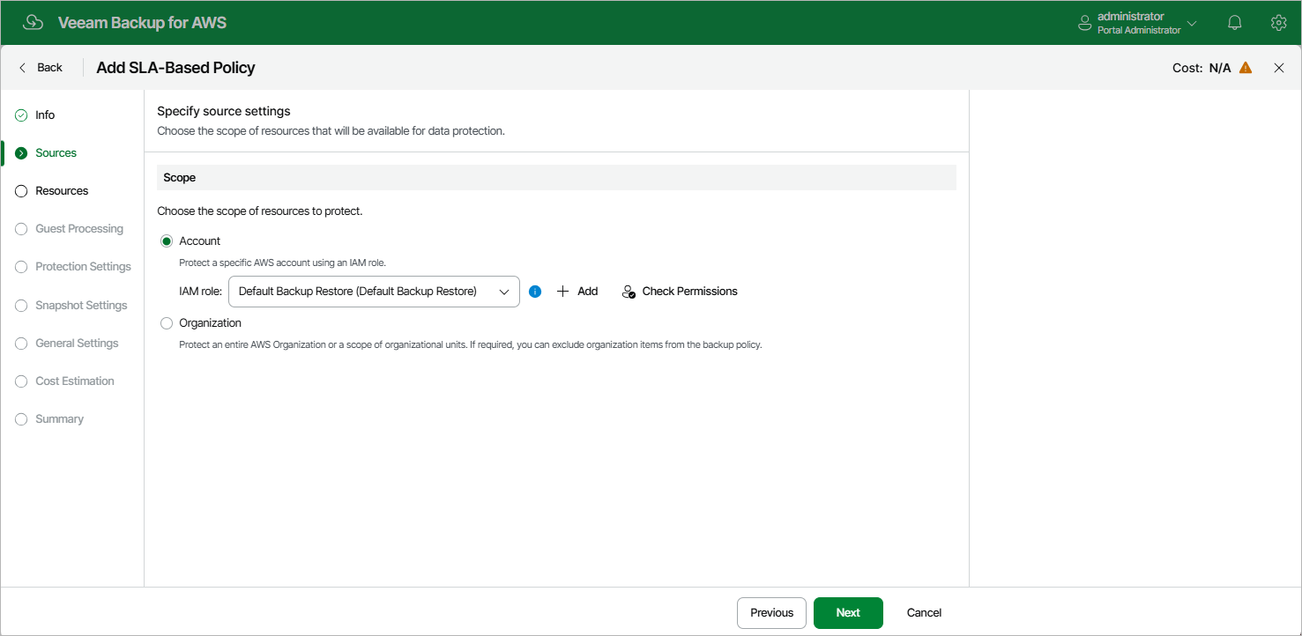The width and height of the screenshot is (1302, 636).
Task: Click the Previous button
Action: [x=771, y=613]
